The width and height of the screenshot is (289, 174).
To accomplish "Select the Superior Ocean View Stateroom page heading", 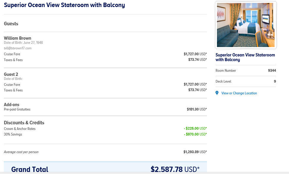I will point(64,5).
